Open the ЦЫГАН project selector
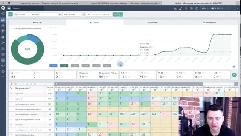Screen dimensions: 241x136 click(27, 8)
